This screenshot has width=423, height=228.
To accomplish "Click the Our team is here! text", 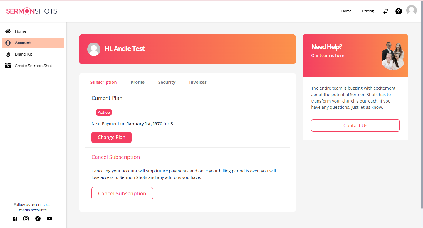I will point(328,56).
